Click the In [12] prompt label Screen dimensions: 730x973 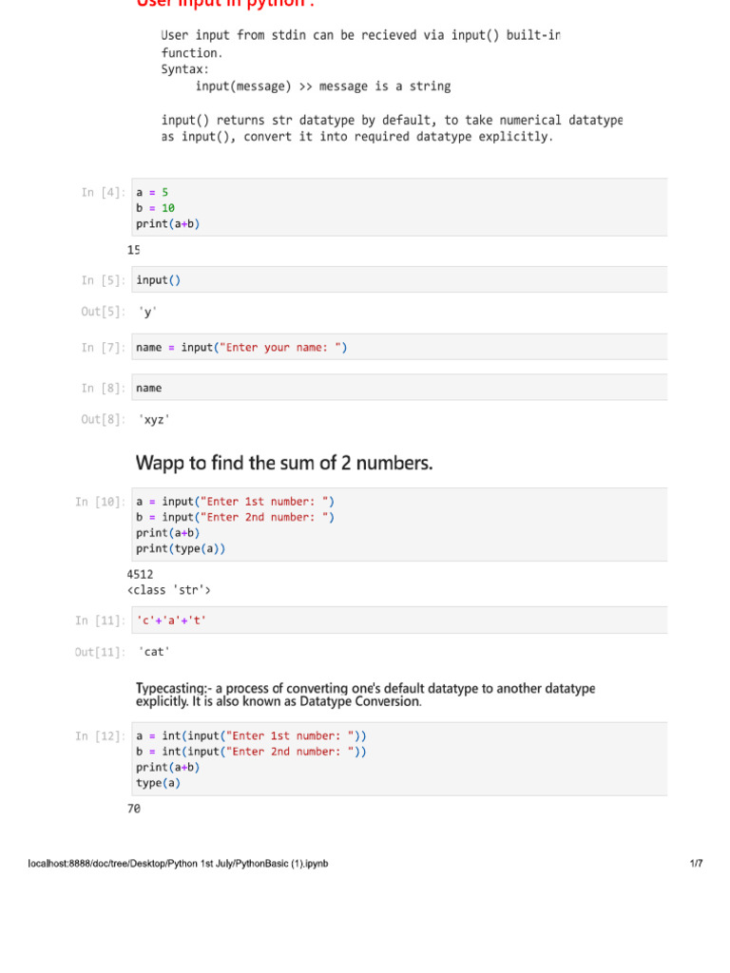(100, 736)
